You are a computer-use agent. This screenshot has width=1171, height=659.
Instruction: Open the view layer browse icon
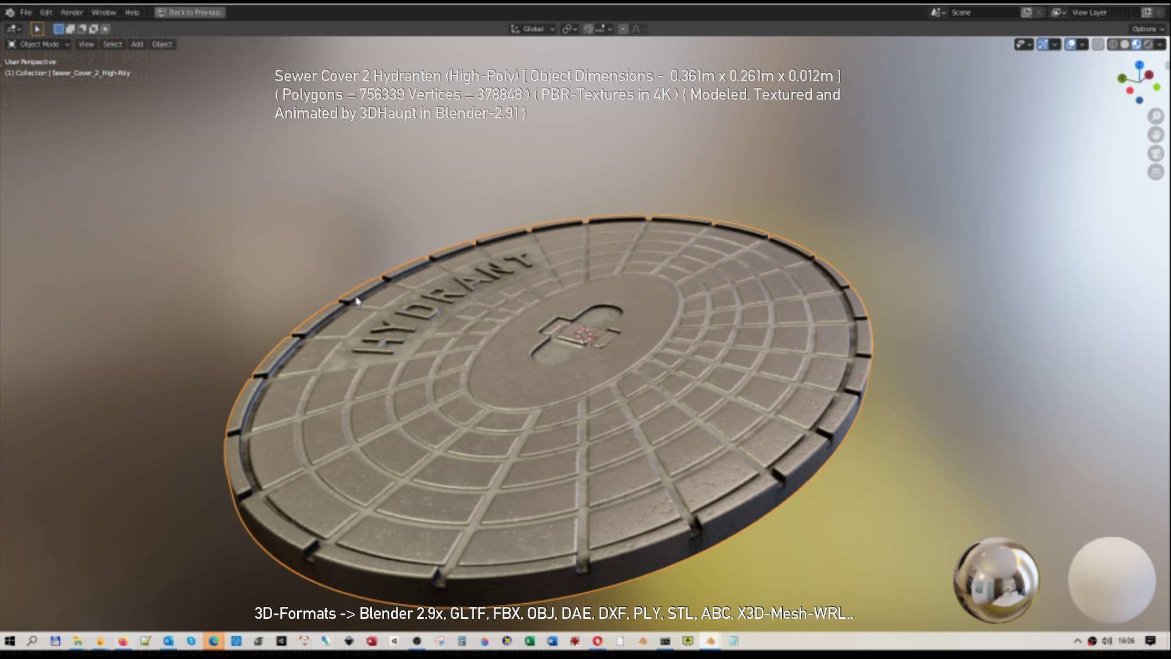pyautogui.click(x=1058, y=12)
